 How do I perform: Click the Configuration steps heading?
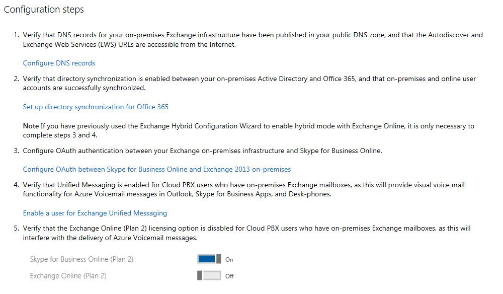point(44,10)
